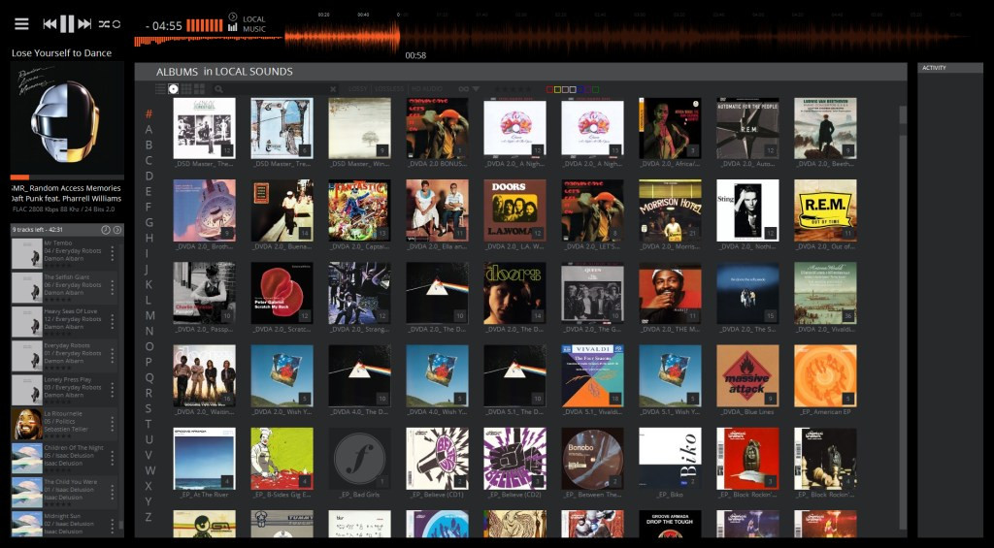Switch to large grid view

(x=199, y=88)
